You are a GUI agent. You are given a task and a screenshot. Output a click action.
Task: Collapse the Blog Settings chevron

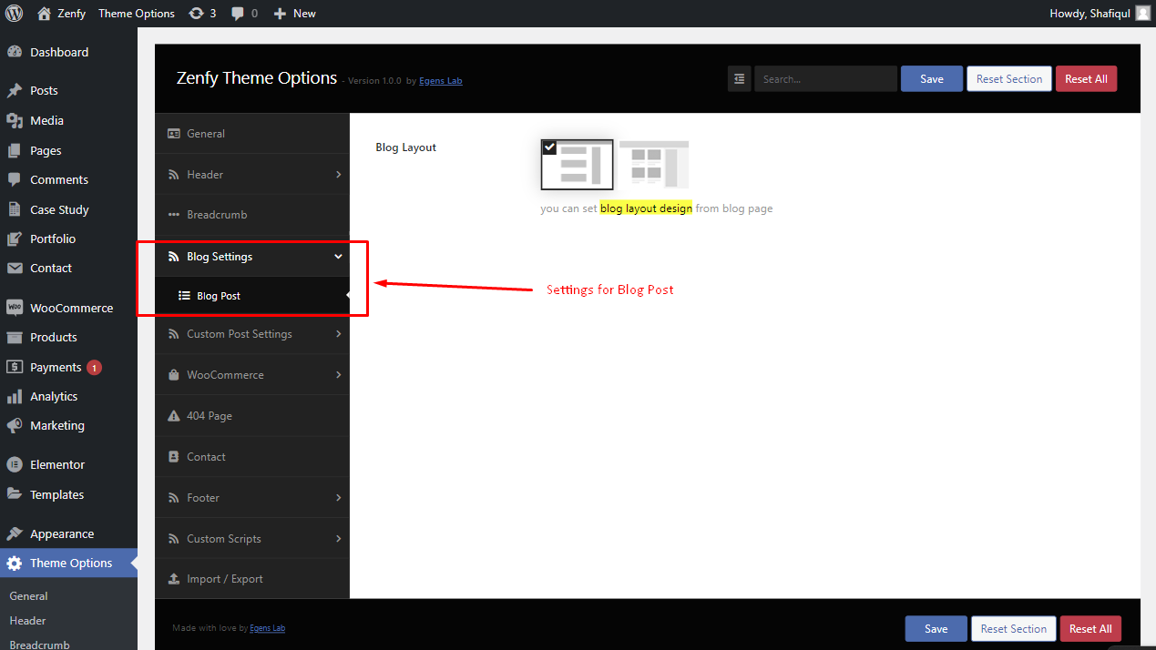pyautogui.click(x=338, y=257)
